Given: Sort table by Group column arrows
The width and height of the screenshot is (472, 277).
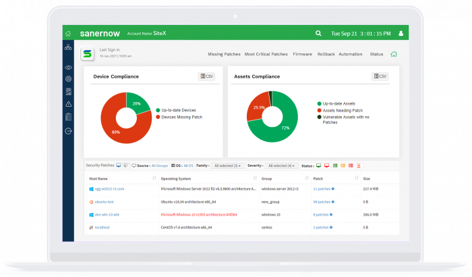Looking at the screenshot, I should (x=307, y=178).
